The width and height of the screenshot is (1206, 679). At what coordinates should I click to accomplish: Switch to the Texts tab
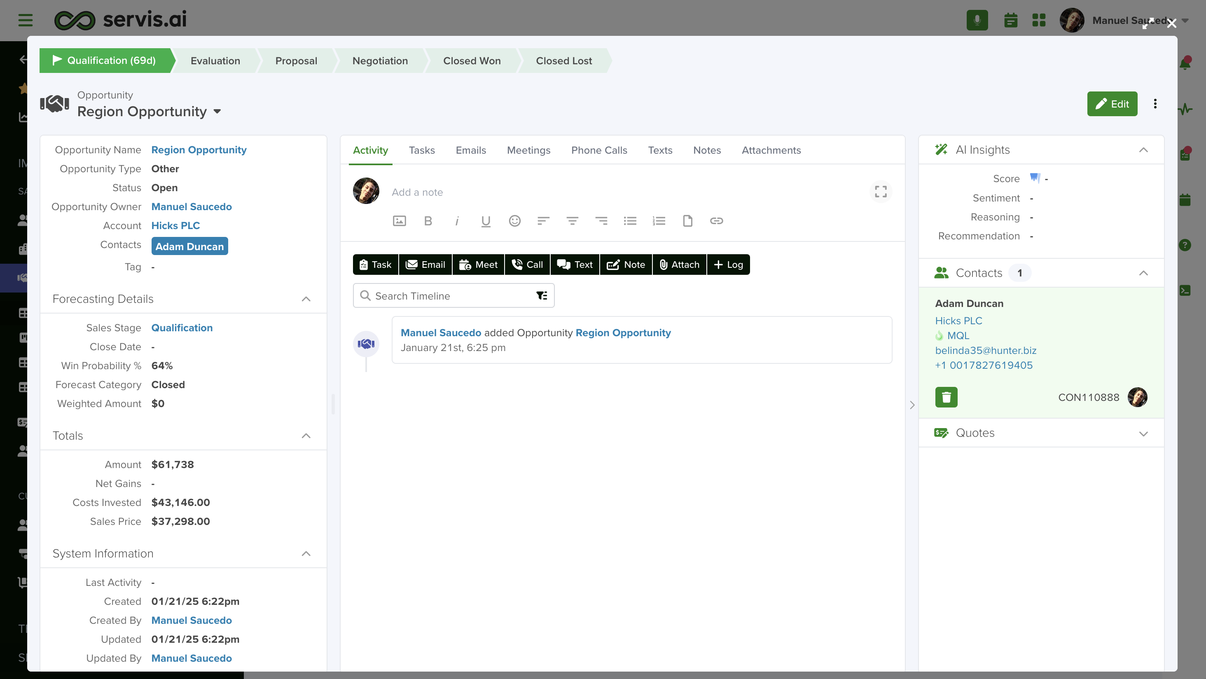(660, 150)
